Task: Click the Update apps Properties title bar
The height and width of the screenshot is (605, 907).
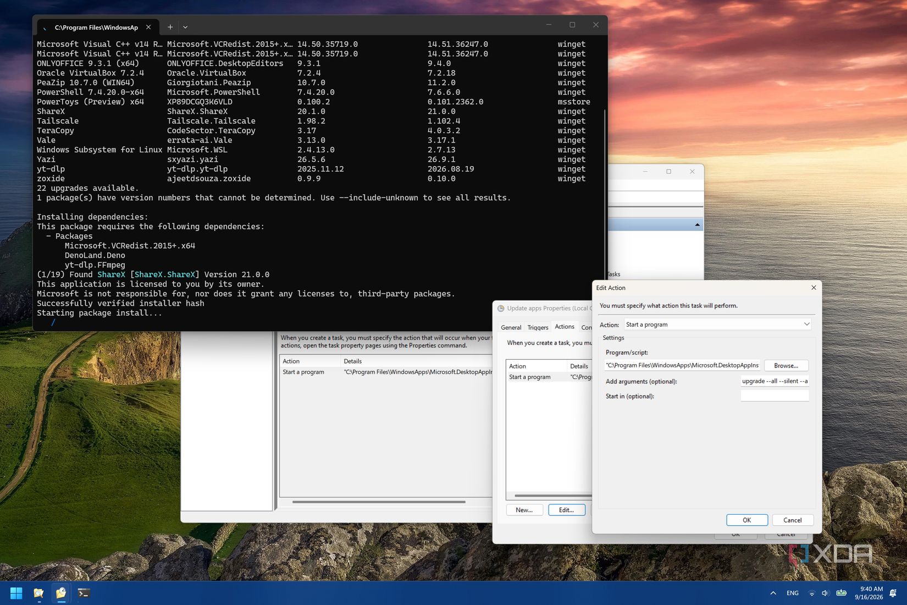Action: point(543,308)
